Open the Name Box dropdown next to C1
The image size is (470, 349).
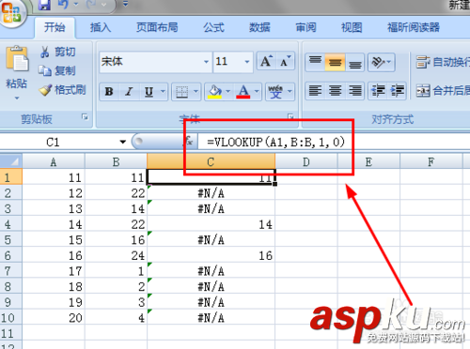click(123, 142)
